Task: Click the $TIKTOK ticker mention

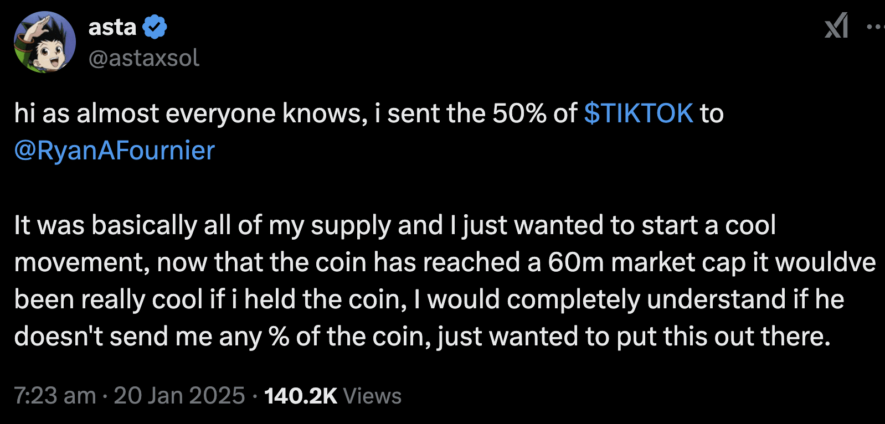Action: click(x=637, y=113)
